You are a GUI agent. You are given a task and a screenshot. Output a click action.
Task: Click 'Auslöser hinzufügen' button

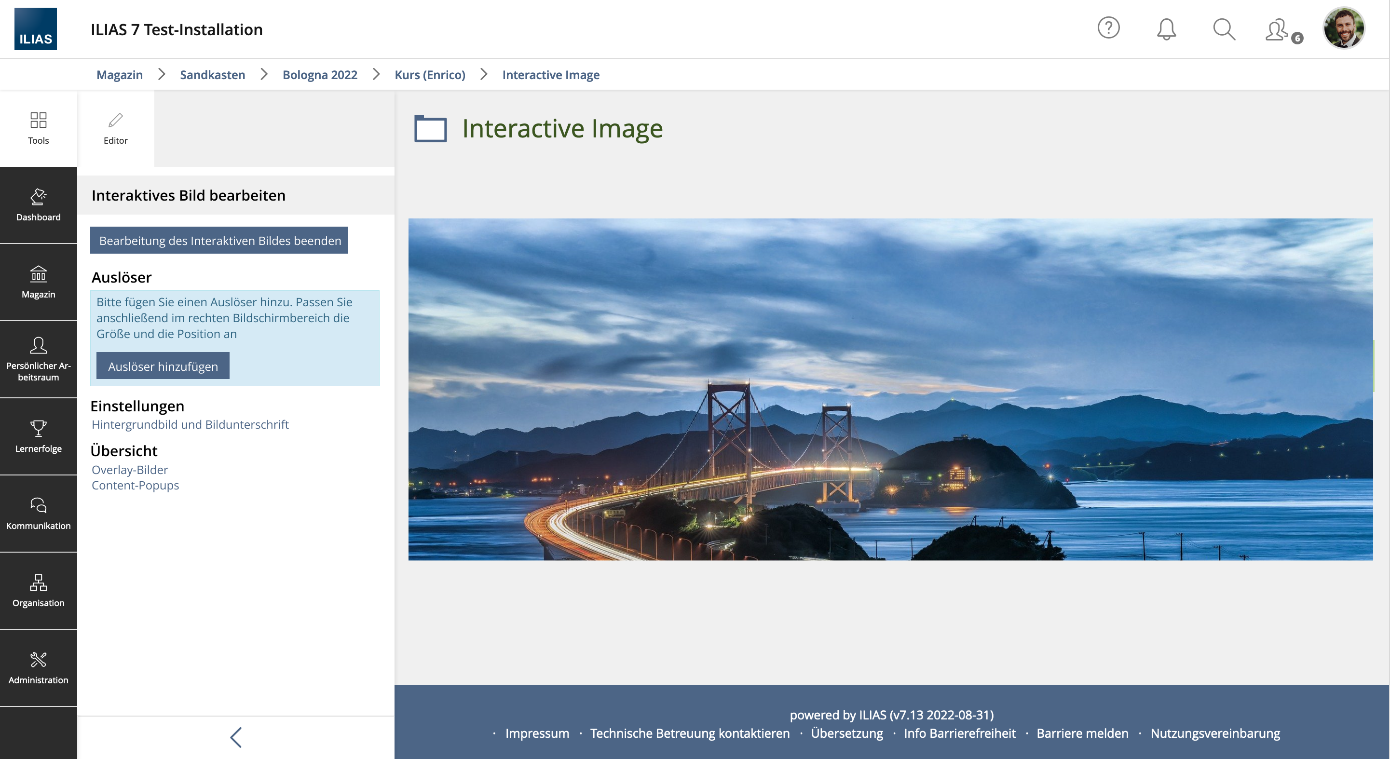pyautogui.click(x=163, y=366)
